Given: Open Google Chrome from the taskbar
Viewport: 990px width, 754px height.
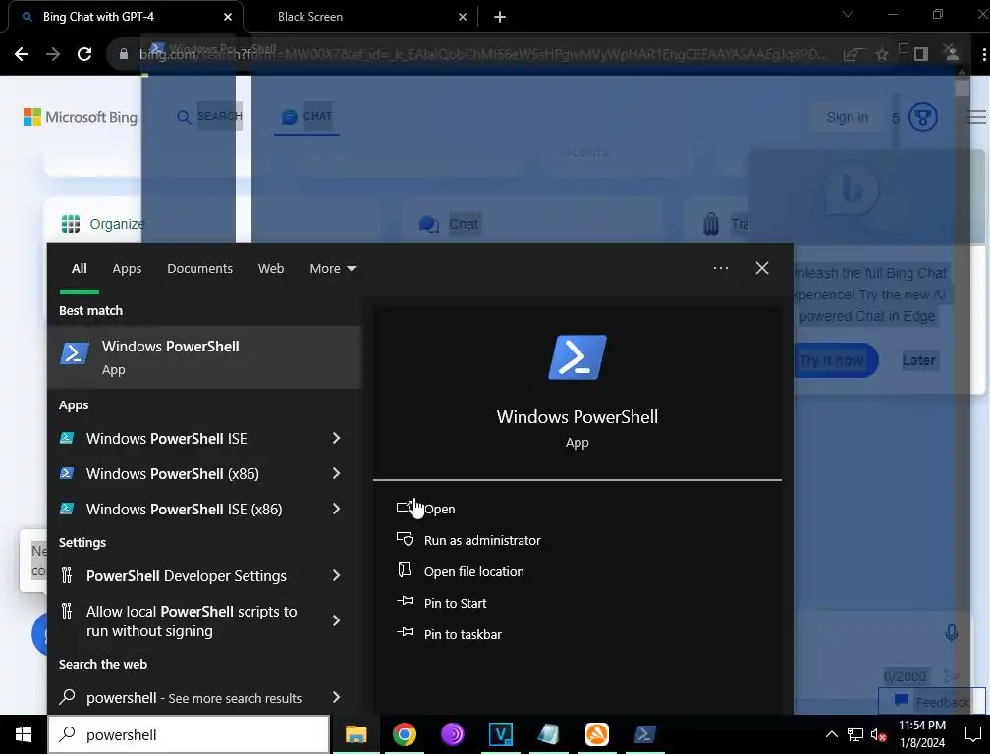Looking at the screenshot, I should point(404,734).
